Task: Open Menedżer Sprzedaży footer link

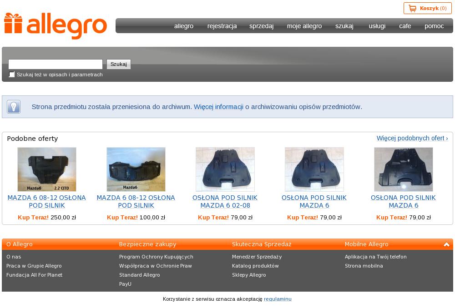Action: coord(257,257)
